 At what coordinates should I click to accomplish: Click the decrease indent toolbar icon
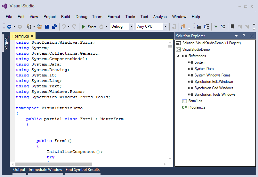pos(216,27)
